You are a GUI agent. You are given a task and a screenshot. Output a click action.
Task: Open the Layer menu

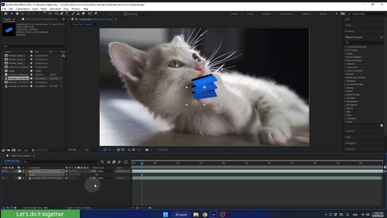35,9
